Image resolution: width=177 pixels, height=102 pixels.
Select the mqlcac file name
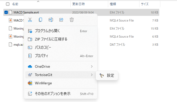point(19,45)
